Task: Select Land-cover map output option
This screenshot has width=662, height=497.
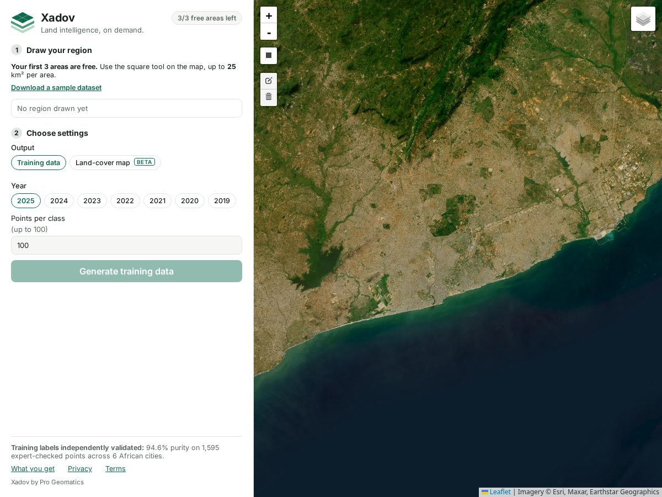Action: click(x=115, y=163)
